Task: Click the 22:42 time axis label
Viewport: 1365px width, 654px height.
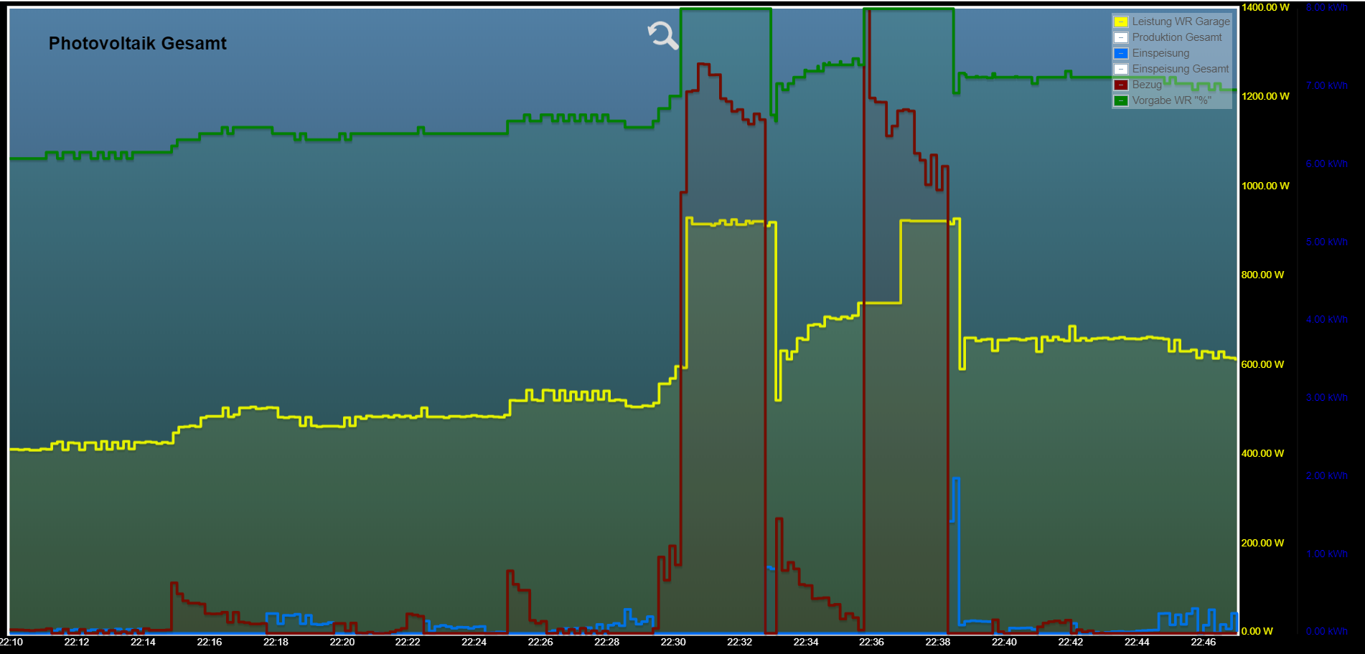Action: [1071, 642]
